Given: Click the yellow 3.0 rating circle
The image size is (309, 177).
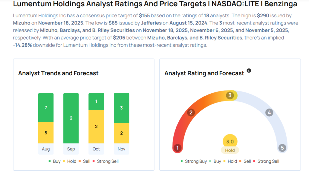Looking at the screenshot, I should [230, 142].
